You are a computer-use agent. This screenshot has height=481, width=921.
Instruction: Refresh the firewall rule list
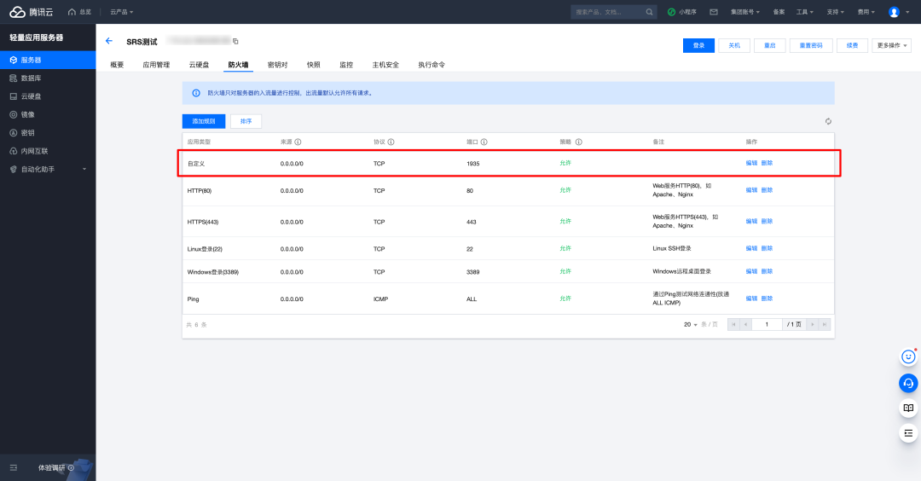tap(828, 122)
